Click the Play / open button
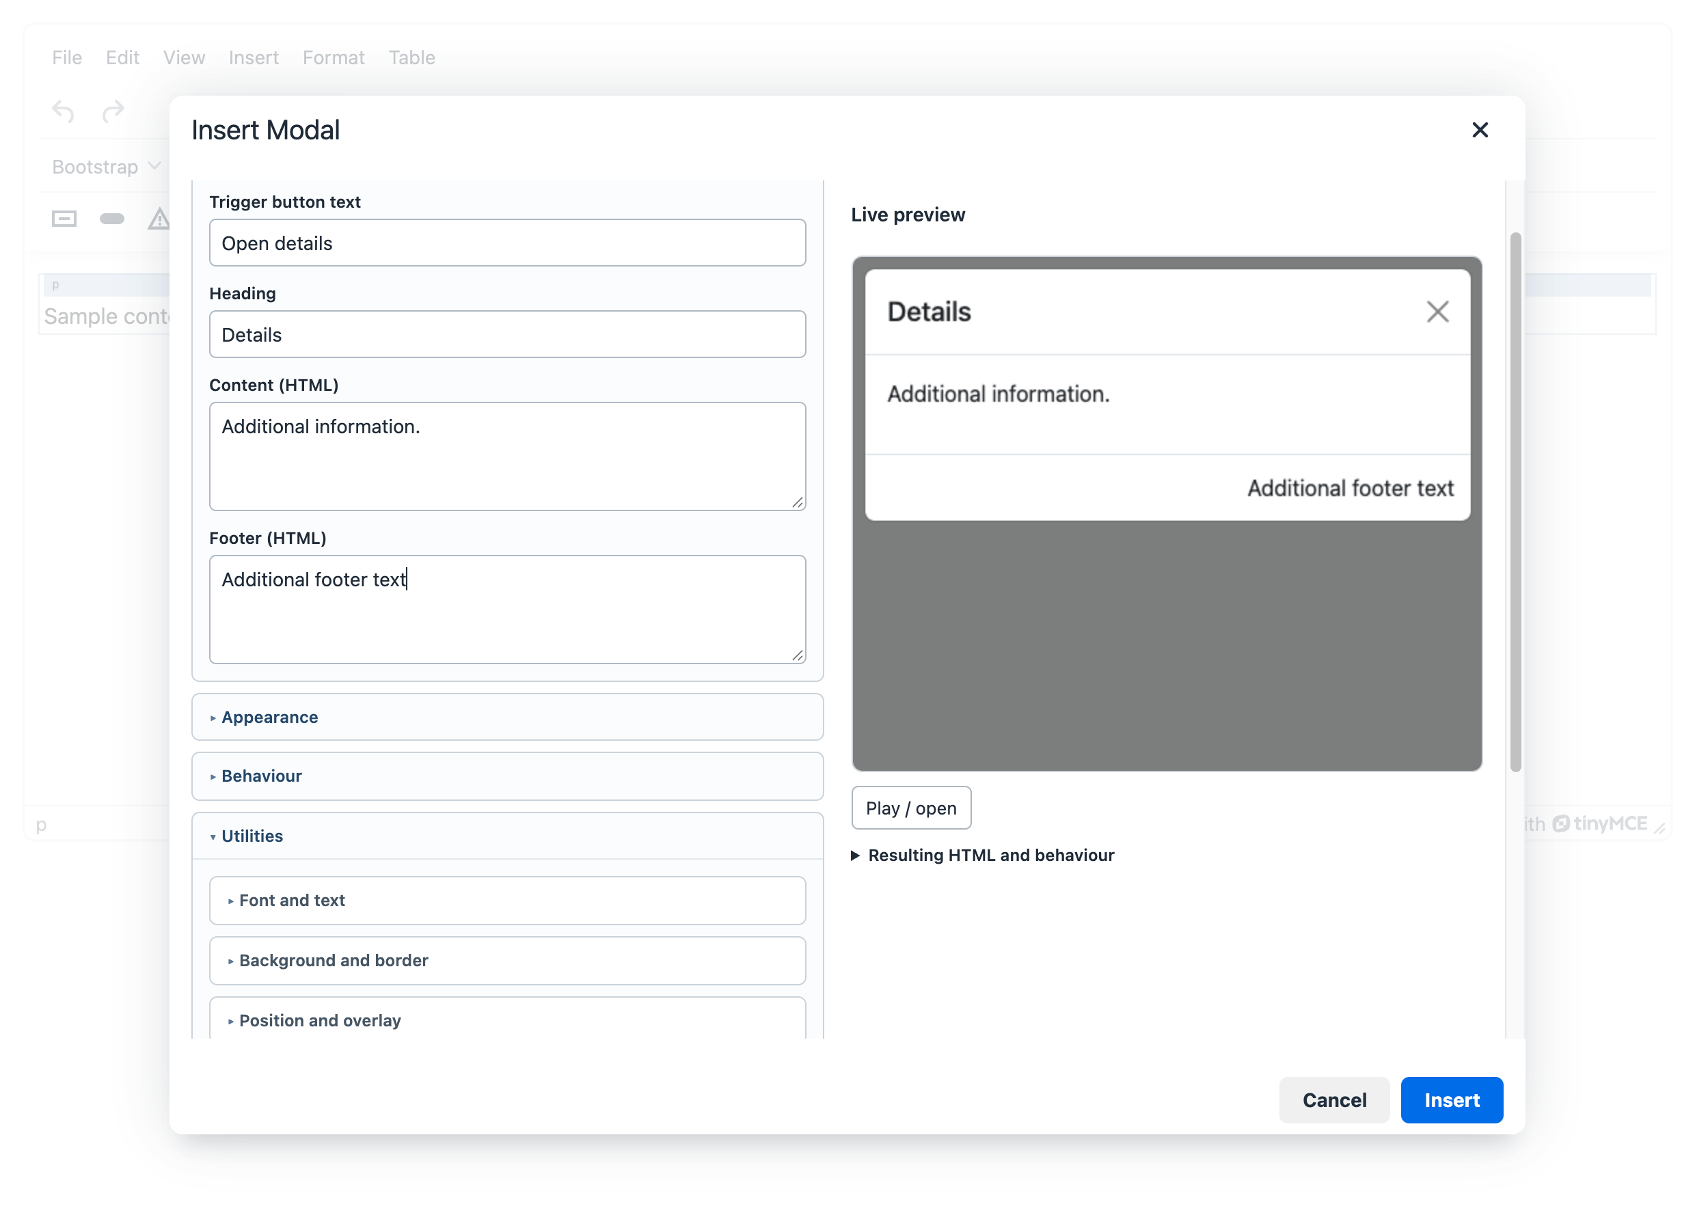The image size is (1695, 1230). 910,808
